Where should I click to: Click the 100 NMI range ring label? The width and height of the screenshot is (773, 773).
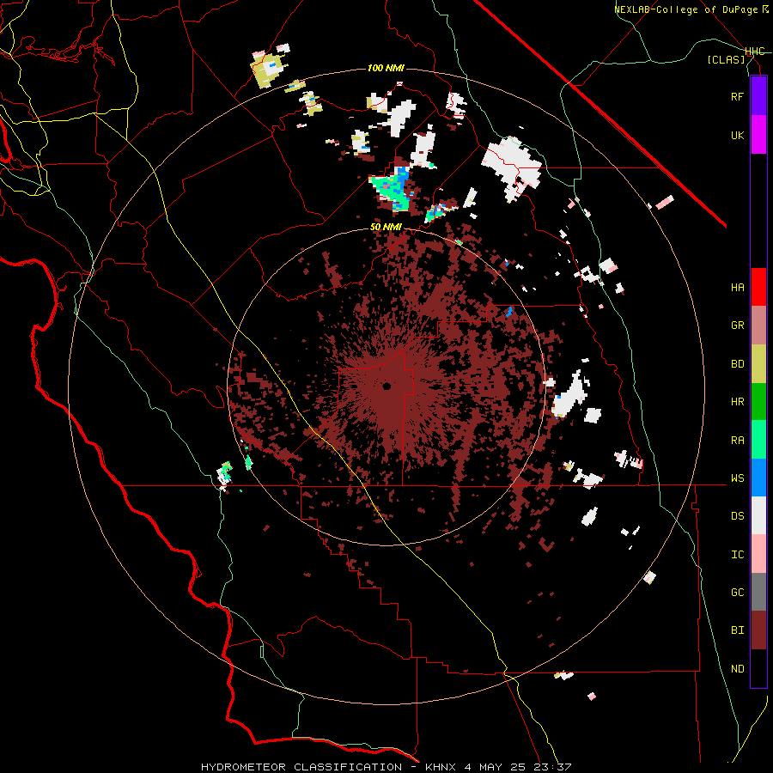[x=386, y=68]
